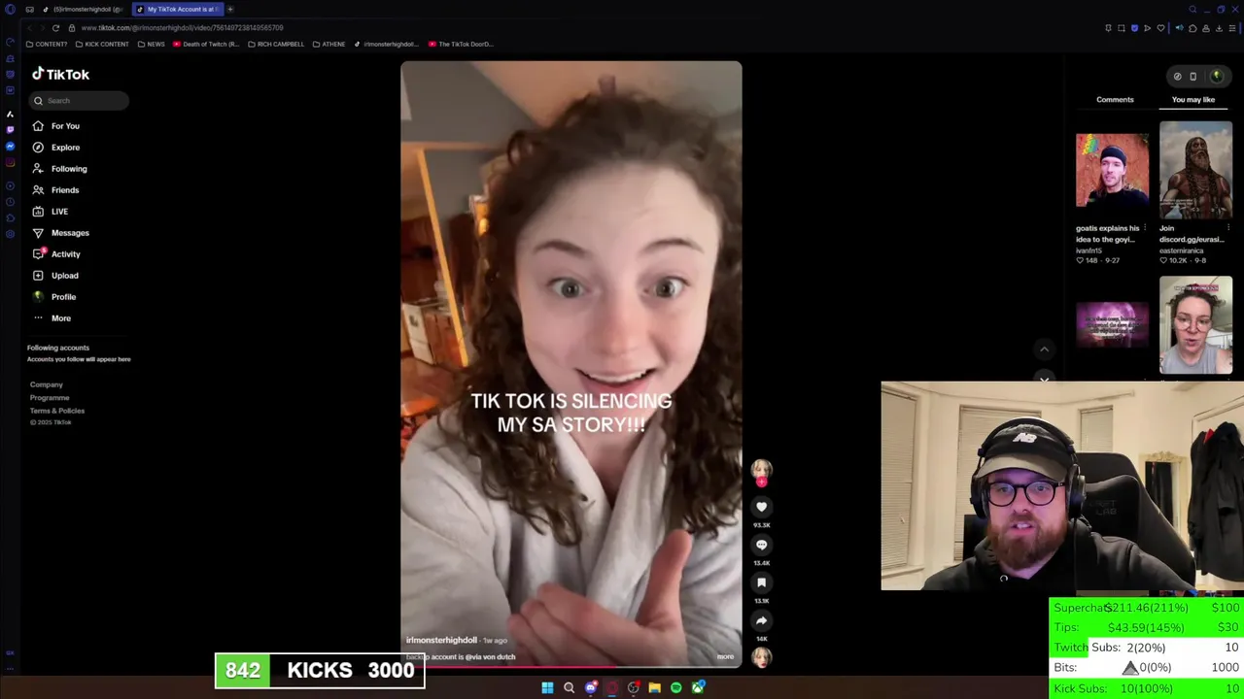1244x699 pixels.
Task: Open the Windows Start menu
Action: tap(547, 687)
